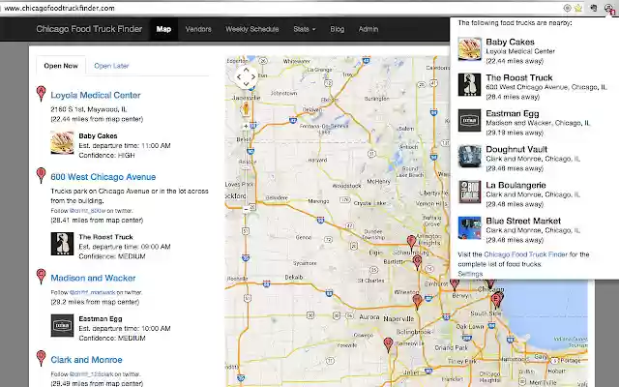Click The Roost Truck logo in popup
The width and height of the screenshot is (619, 387).
pyautogui.click(x=469, y=84)
